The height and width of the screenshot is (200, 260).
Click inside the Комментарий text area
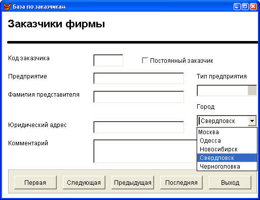(145, 151)
